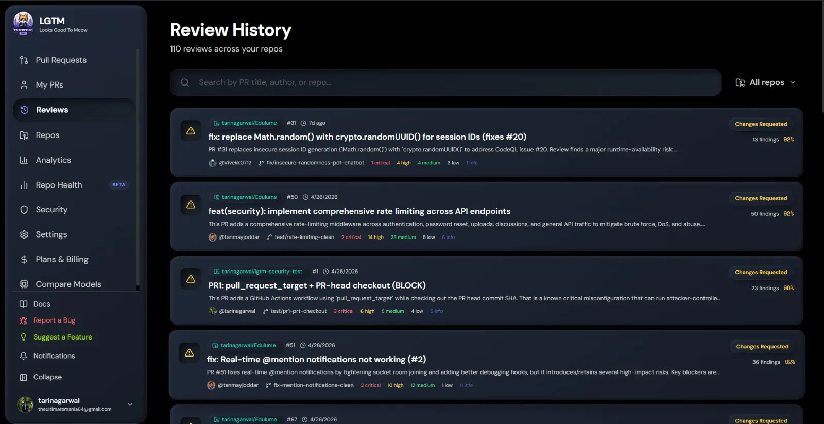Click the clock icon beside 7d ago

pos(303,123)
